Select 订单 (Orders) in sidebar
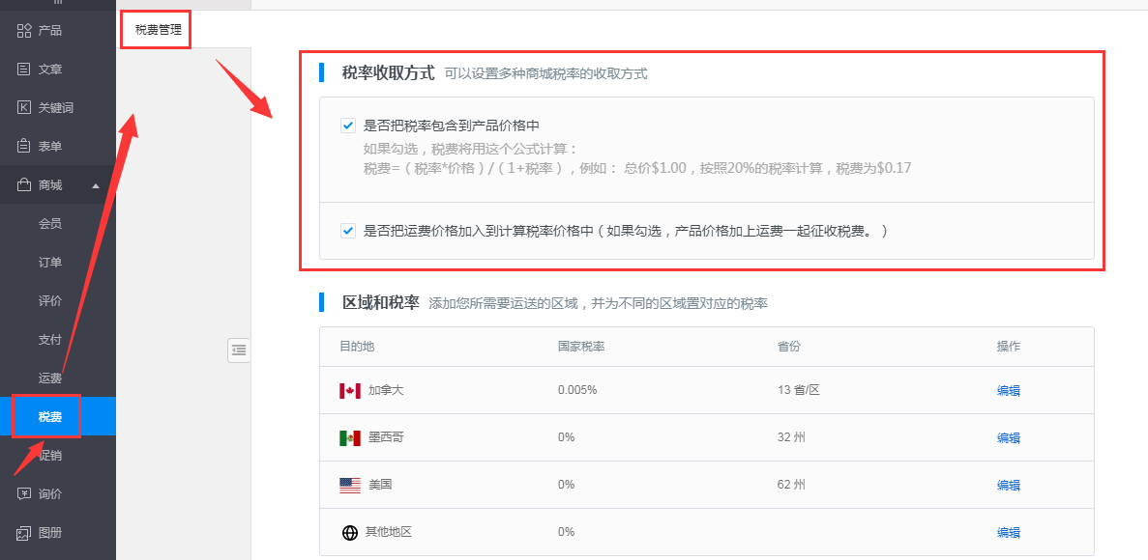Screen dimensions: 1148x560 (x=50, y=263)
